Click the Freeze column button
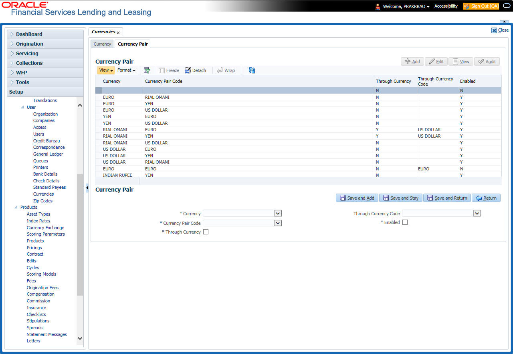Image resolution: width=513 pixels, height=354 pixels. [x=169, y=70]
